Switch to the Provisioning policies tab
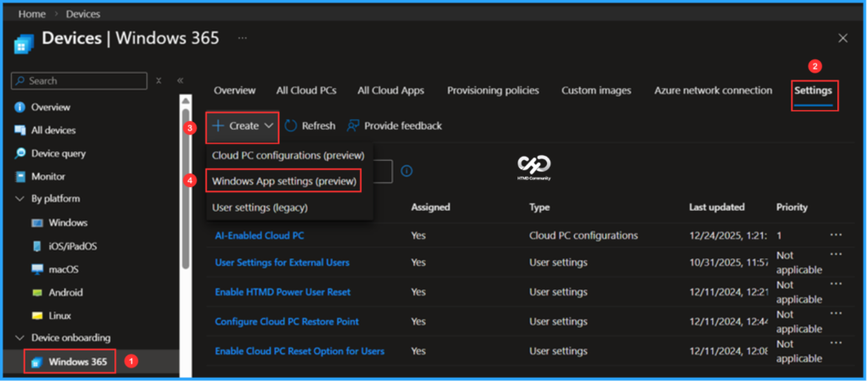The height and width of the screenshot is (381, 867). (x=494, y=90)
